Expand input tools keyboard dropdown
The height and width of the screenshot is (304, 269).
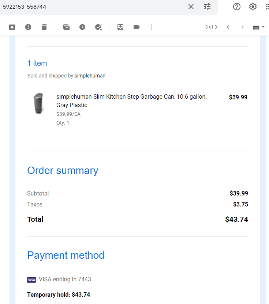263,27
